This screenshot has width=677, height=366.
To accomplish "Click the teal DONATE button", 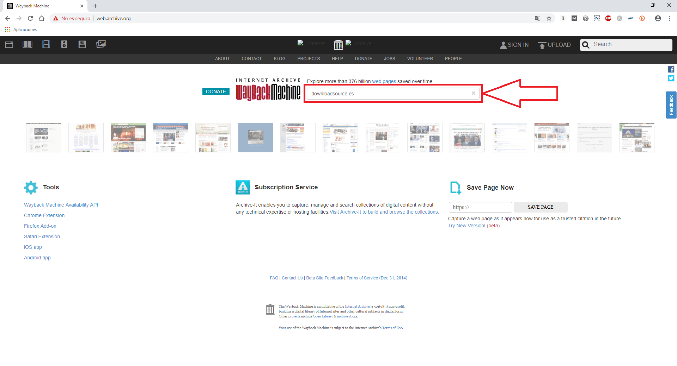I will pyautogui.click(x=216, y=91).
